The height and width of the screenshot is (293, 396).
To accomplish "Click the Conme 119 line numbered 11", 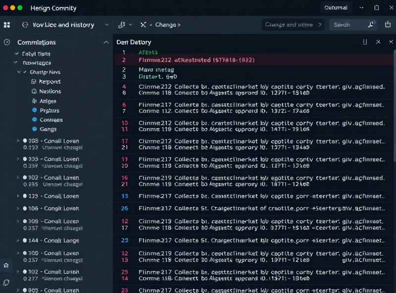I will (224, 129).
